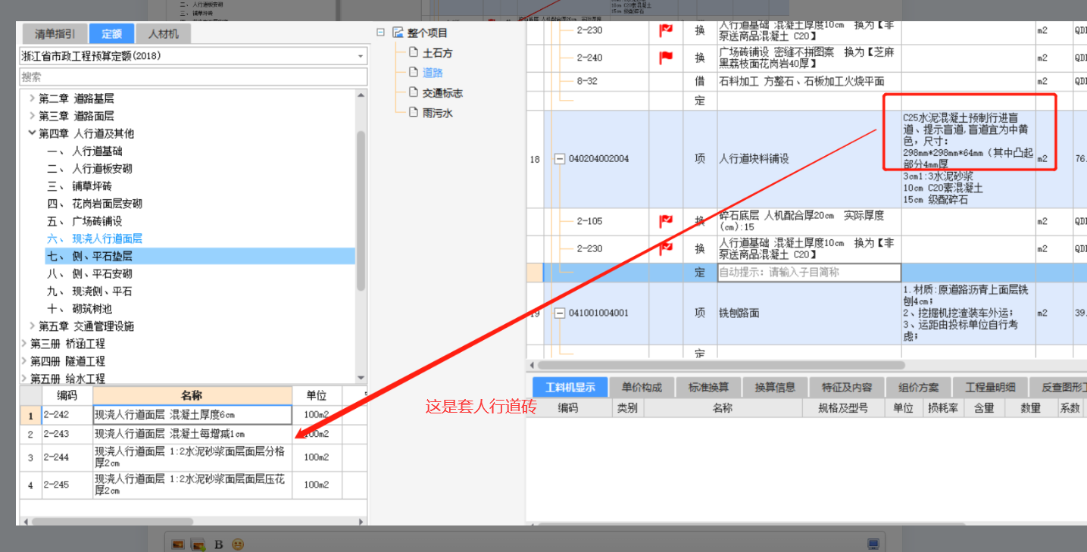The height and width of the screenshot is (552, 1087).
Task: Expand 第三册 桥涵工程 node
Action: [23, 344]
